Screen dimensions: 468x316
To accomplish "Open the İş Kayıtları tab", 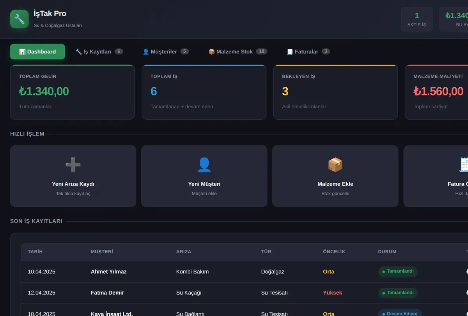I will [x=99, y=51].
